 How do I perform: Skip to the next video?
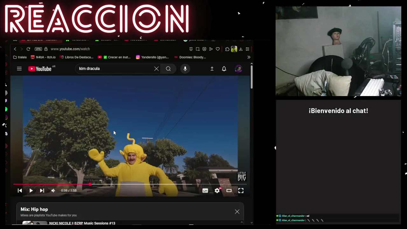coord(42,191)
